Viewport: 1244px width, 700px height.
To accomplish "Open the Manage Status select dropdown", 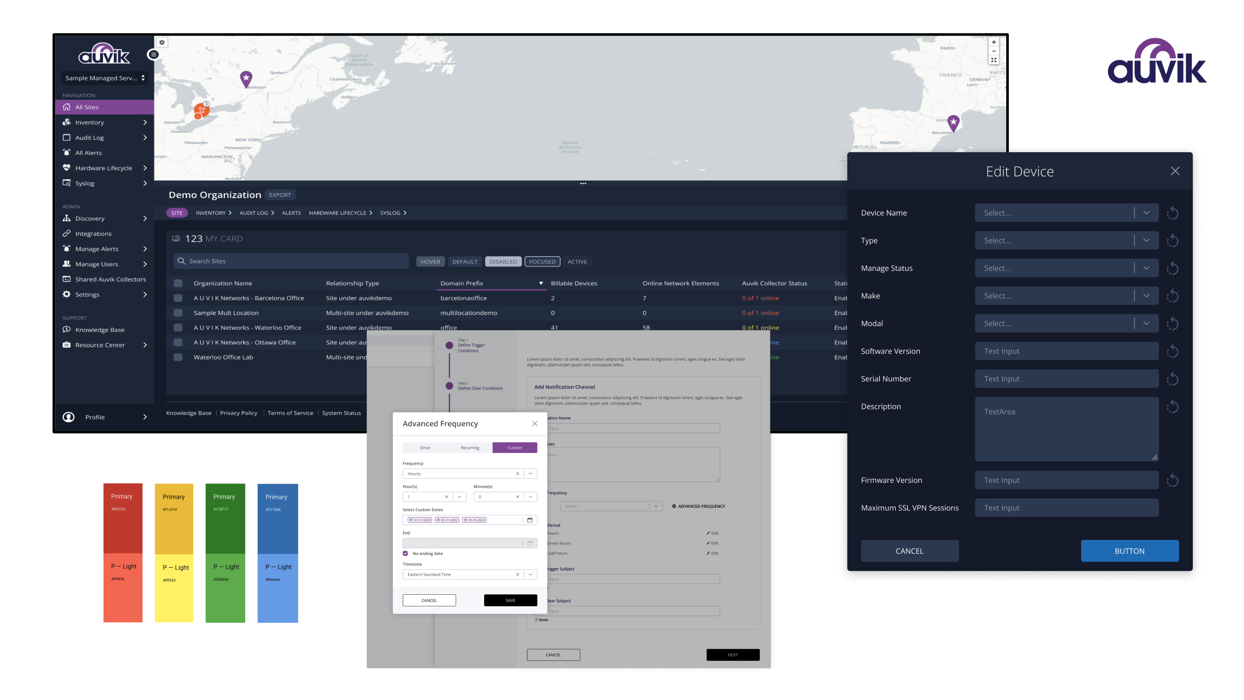I will click(x=1146, y=268).
